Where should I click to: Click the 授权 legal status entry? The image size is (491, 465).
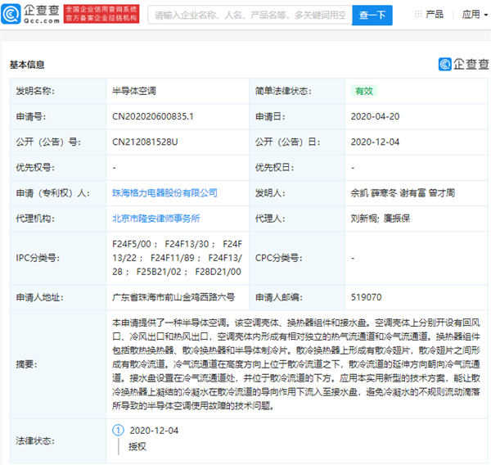[136, 446]
